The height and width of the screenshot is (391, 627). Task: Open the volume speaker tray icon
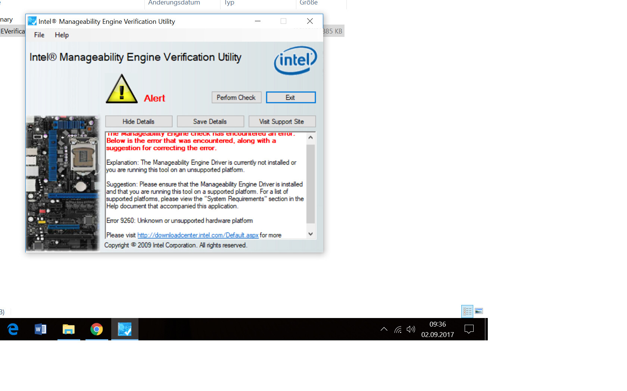pyautogui.click(x=411, y=329)
